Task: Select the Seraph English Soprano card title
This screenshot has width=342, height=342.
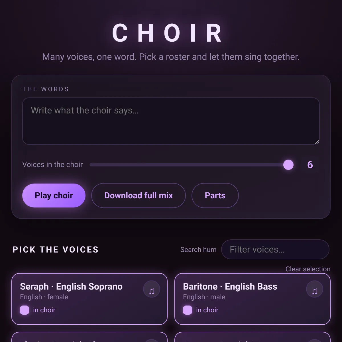Action: (x=71, y=286)
